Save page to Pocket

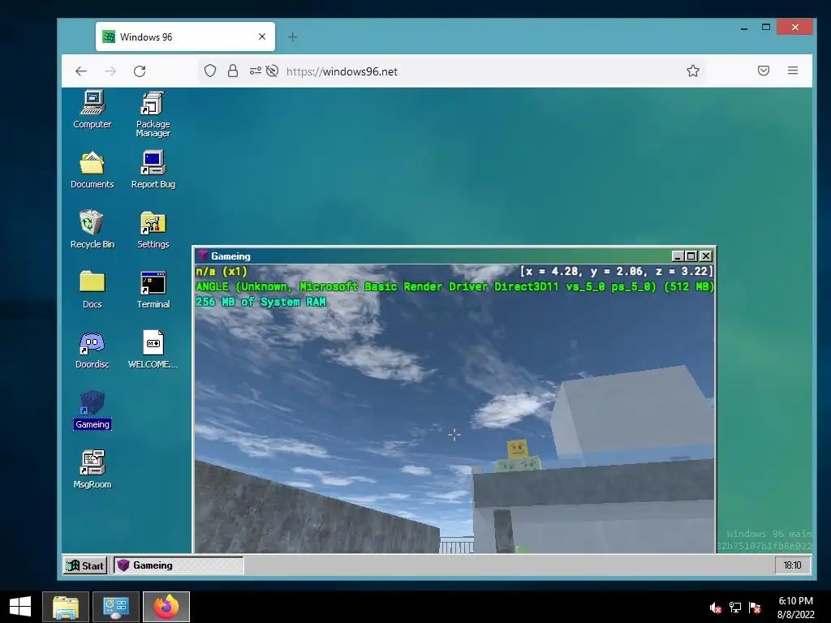click(x=763, y=71)
